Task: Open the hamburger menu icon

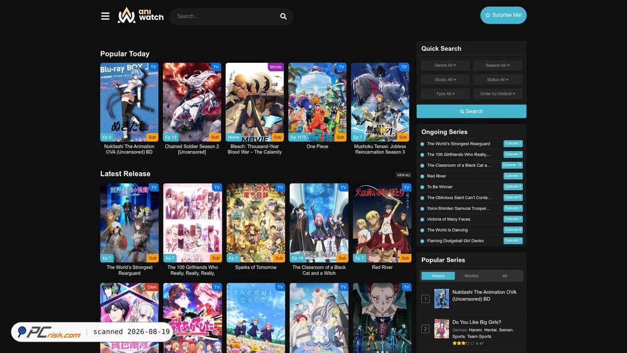Action: click(105, 16)
